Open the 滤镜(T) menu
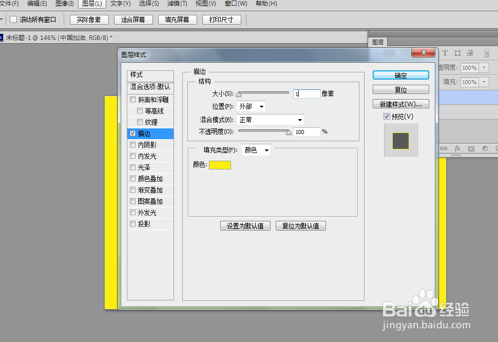 click(177, 4)
